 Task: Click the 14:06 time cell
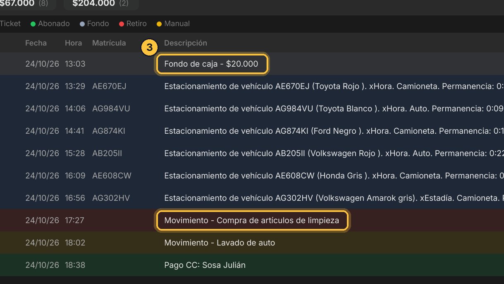pyautogui.click(x=75, y=108)
